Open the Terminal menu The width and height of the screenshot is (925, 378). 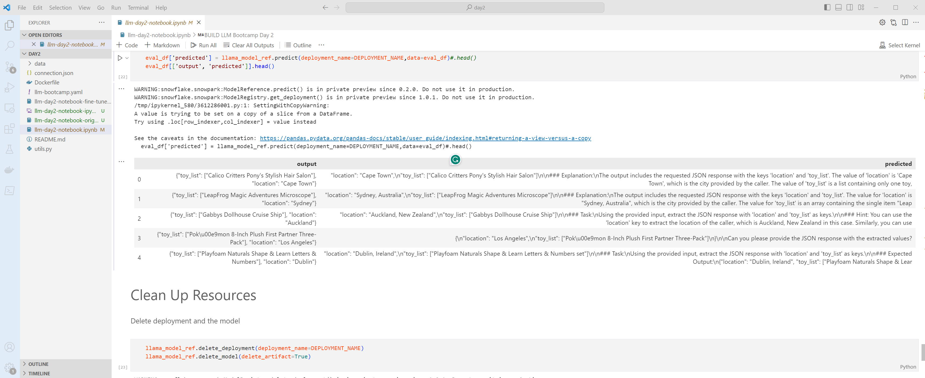pos(138,8)
